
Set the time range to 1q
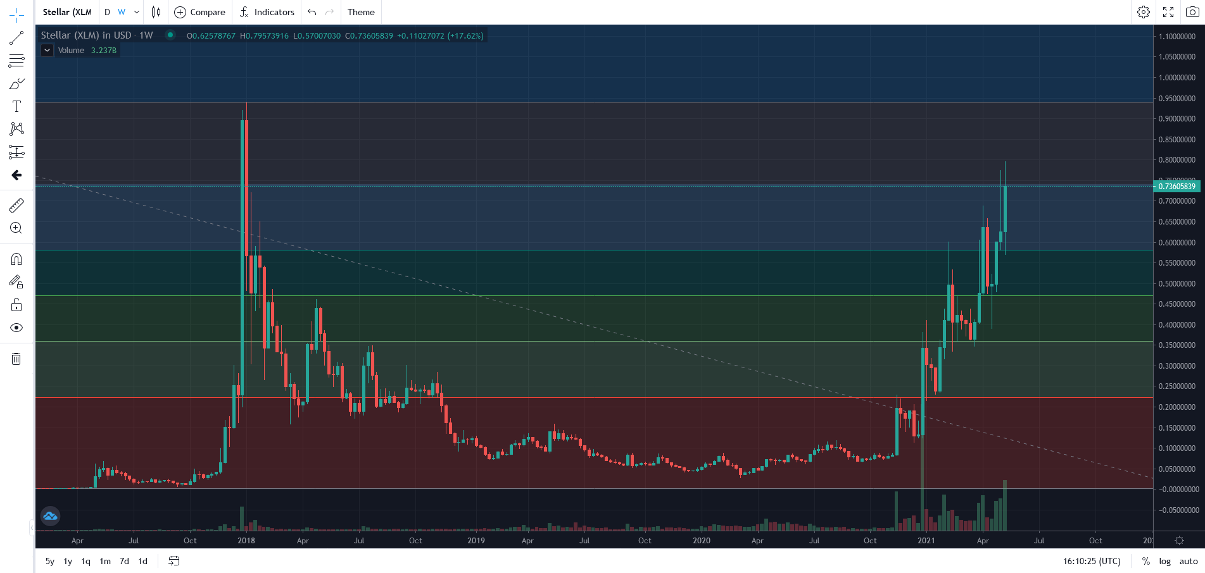(86, 561)
